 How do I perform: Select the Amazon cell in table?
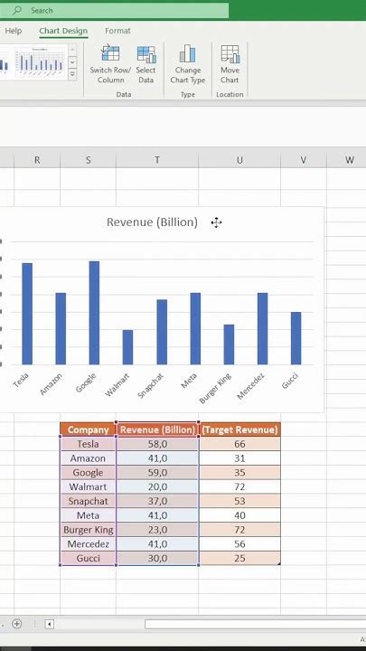click(x=88, y=458)
